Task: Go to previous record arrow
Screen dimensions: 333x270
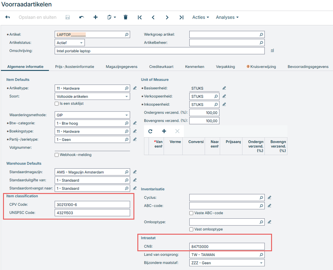Action: click(153, 17)
